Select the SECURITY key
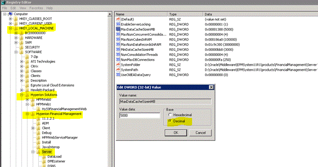 [32, 47]
